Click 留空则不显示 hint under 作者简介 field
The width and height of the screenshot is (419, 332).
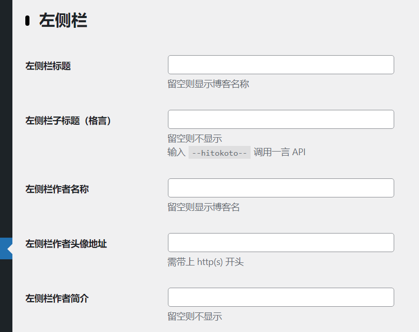tap(195, 317)
